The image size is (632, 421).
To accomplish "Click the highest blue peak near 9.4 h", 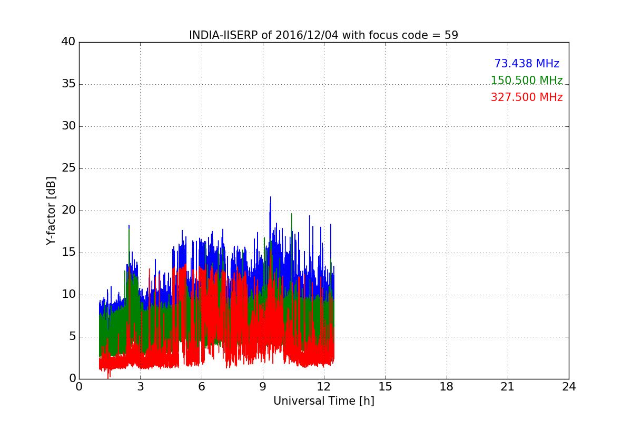I will click(x=271, y=198).
